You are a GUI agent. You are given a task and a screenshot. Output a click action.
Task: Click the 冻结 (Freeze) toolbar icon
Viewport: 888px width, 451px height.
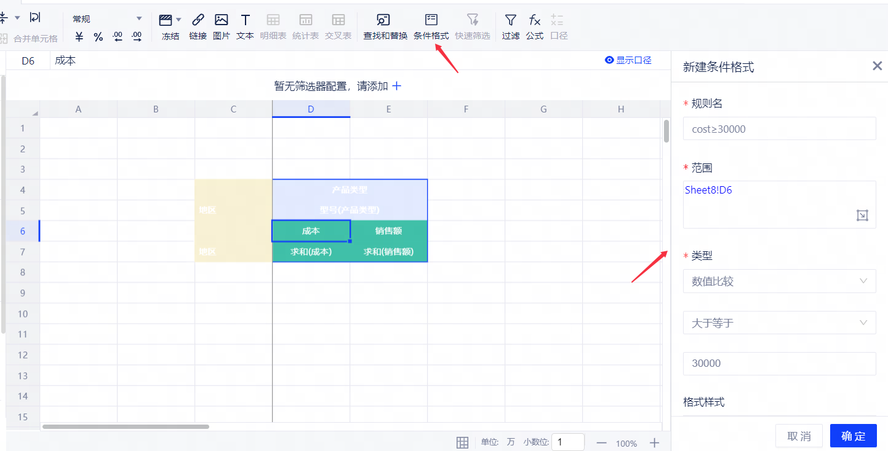(x=166, y=20)
